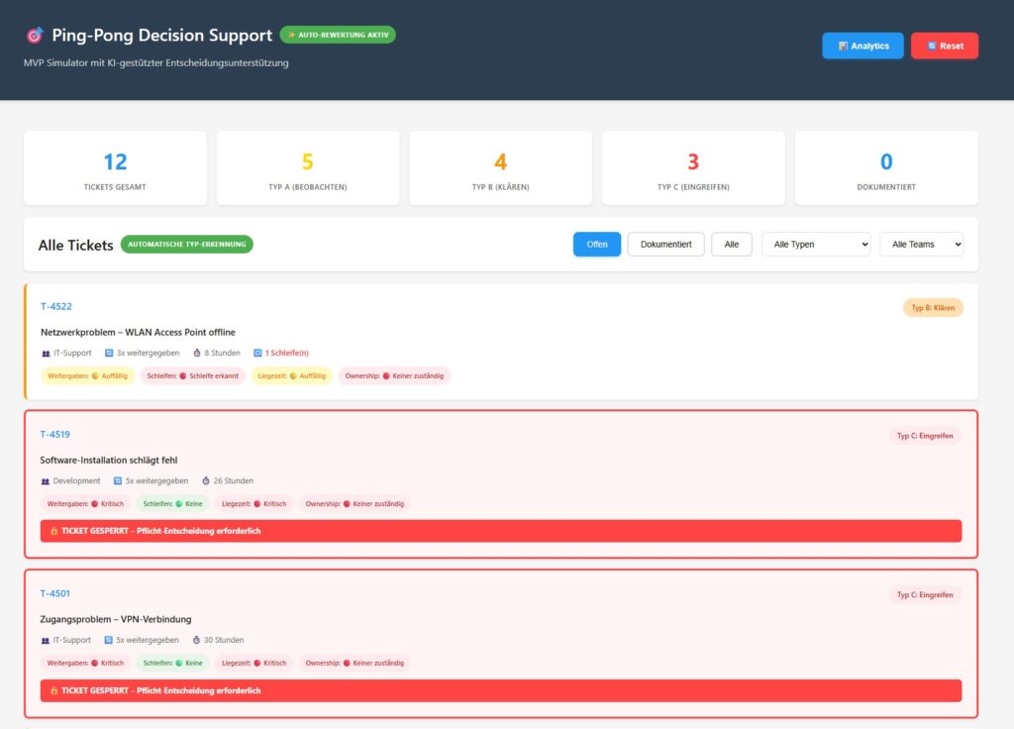This screenshot has height=729, width=1014.
Task: Open ticket T-4522 via its ID link
Action: point(55,306)
